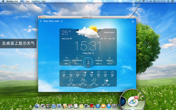Viewport: 176px width, 110px height.
Task: Open the Locations menu
Action: 35,1
